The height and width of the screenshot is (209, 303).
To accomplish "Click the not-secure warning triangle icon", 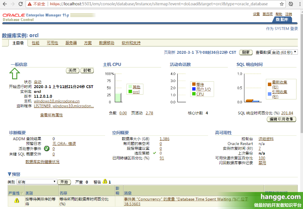I will pyautogui.click(x=29, y=4).
